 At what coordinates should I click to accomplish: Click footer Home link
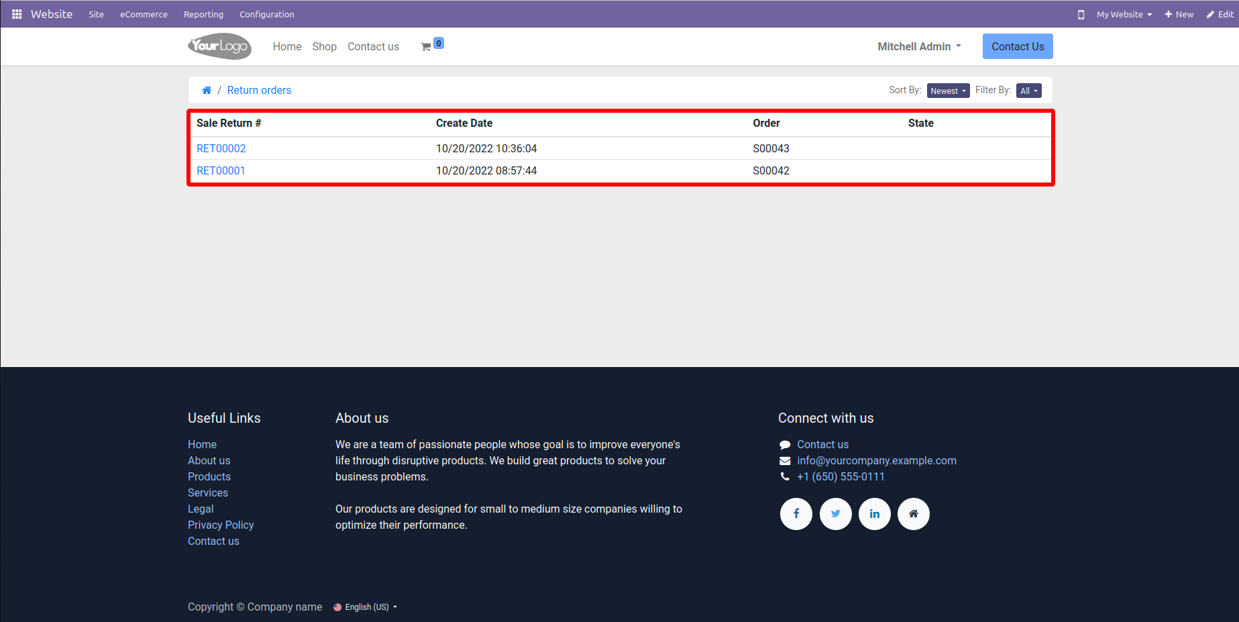(202, 444)
